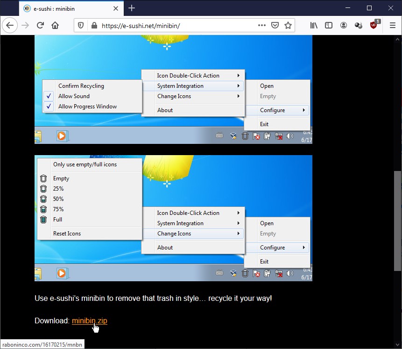Click the scrollbar down arrow

(x=397, y=345)
